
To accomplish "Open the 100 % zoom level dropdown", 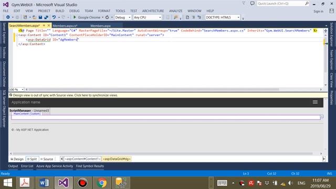I will coord(22,89).
